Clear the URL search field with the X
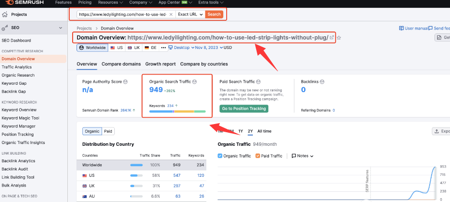Image resolution: width=450 pixels, height=202 pixels. 171,15
